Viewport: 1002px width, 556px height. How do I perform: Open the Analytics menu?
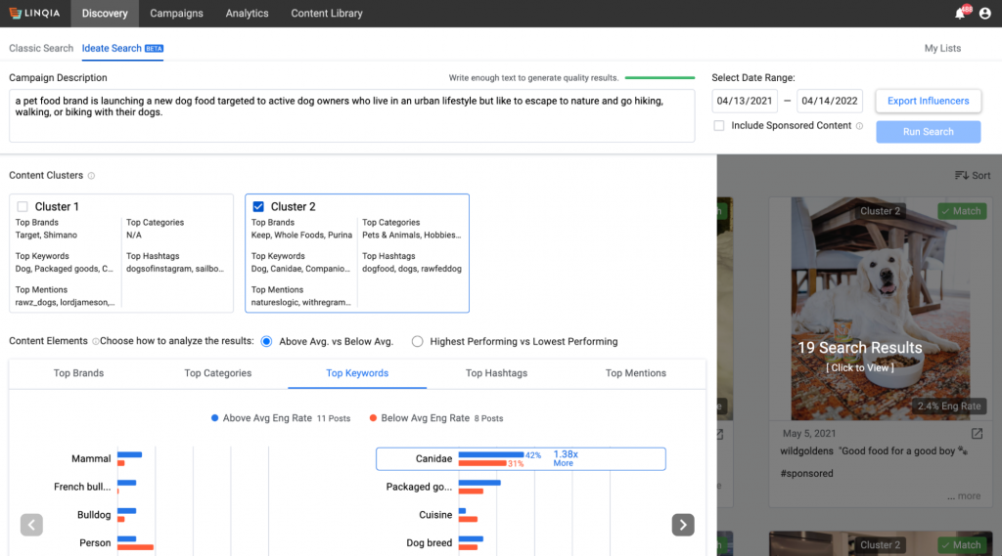point(247,14)
